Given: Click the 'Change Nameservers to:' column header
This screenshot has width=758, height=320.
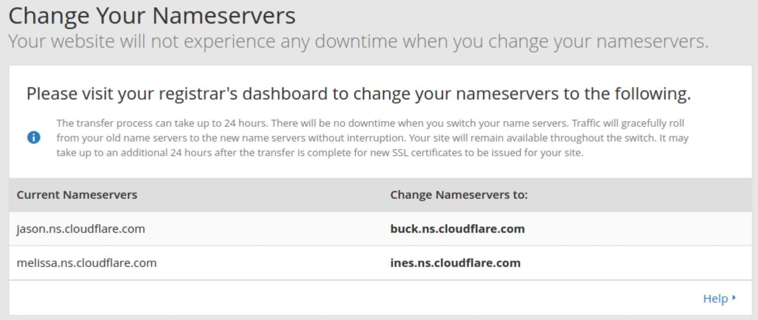Looking at the screenshot, I should pos(459,195).
